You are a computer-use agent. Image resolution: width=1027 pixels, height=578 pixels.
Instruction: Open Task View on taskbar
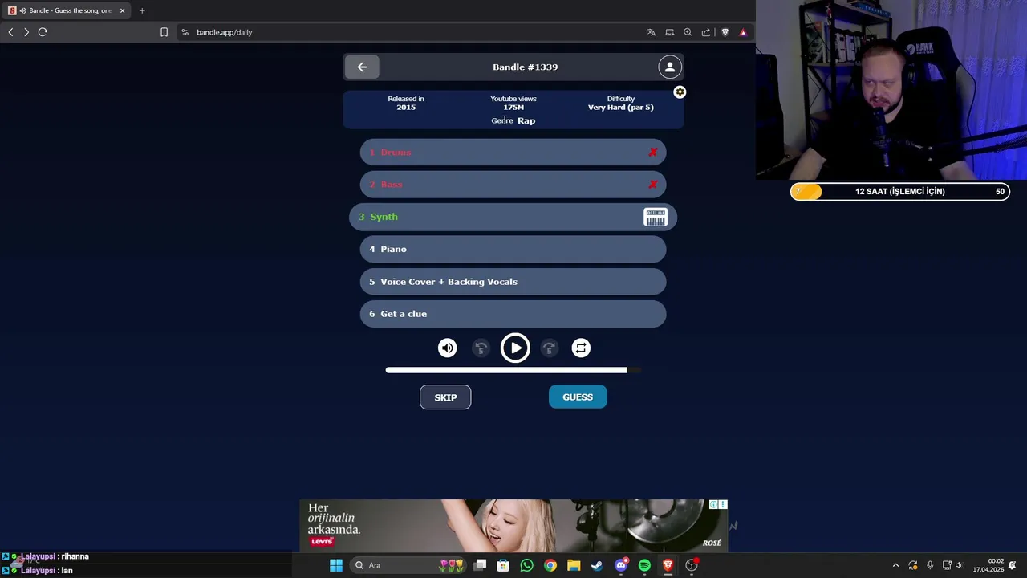tap(480, 565)
